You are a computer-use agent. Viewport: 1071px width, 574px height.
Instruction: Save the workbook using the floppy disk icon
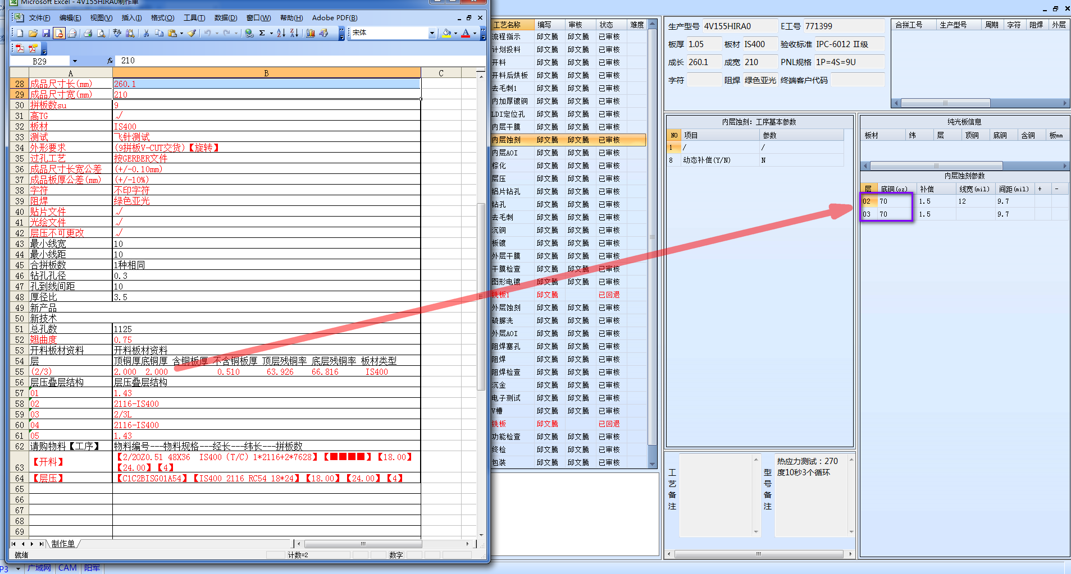pos(46,33)
